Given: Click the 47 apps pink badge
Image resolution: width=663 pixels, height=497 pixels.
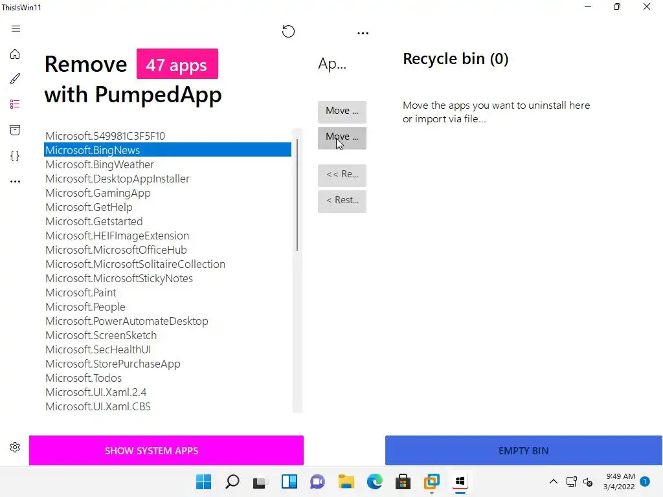Looking at the screenshot, I should [177, 64].
